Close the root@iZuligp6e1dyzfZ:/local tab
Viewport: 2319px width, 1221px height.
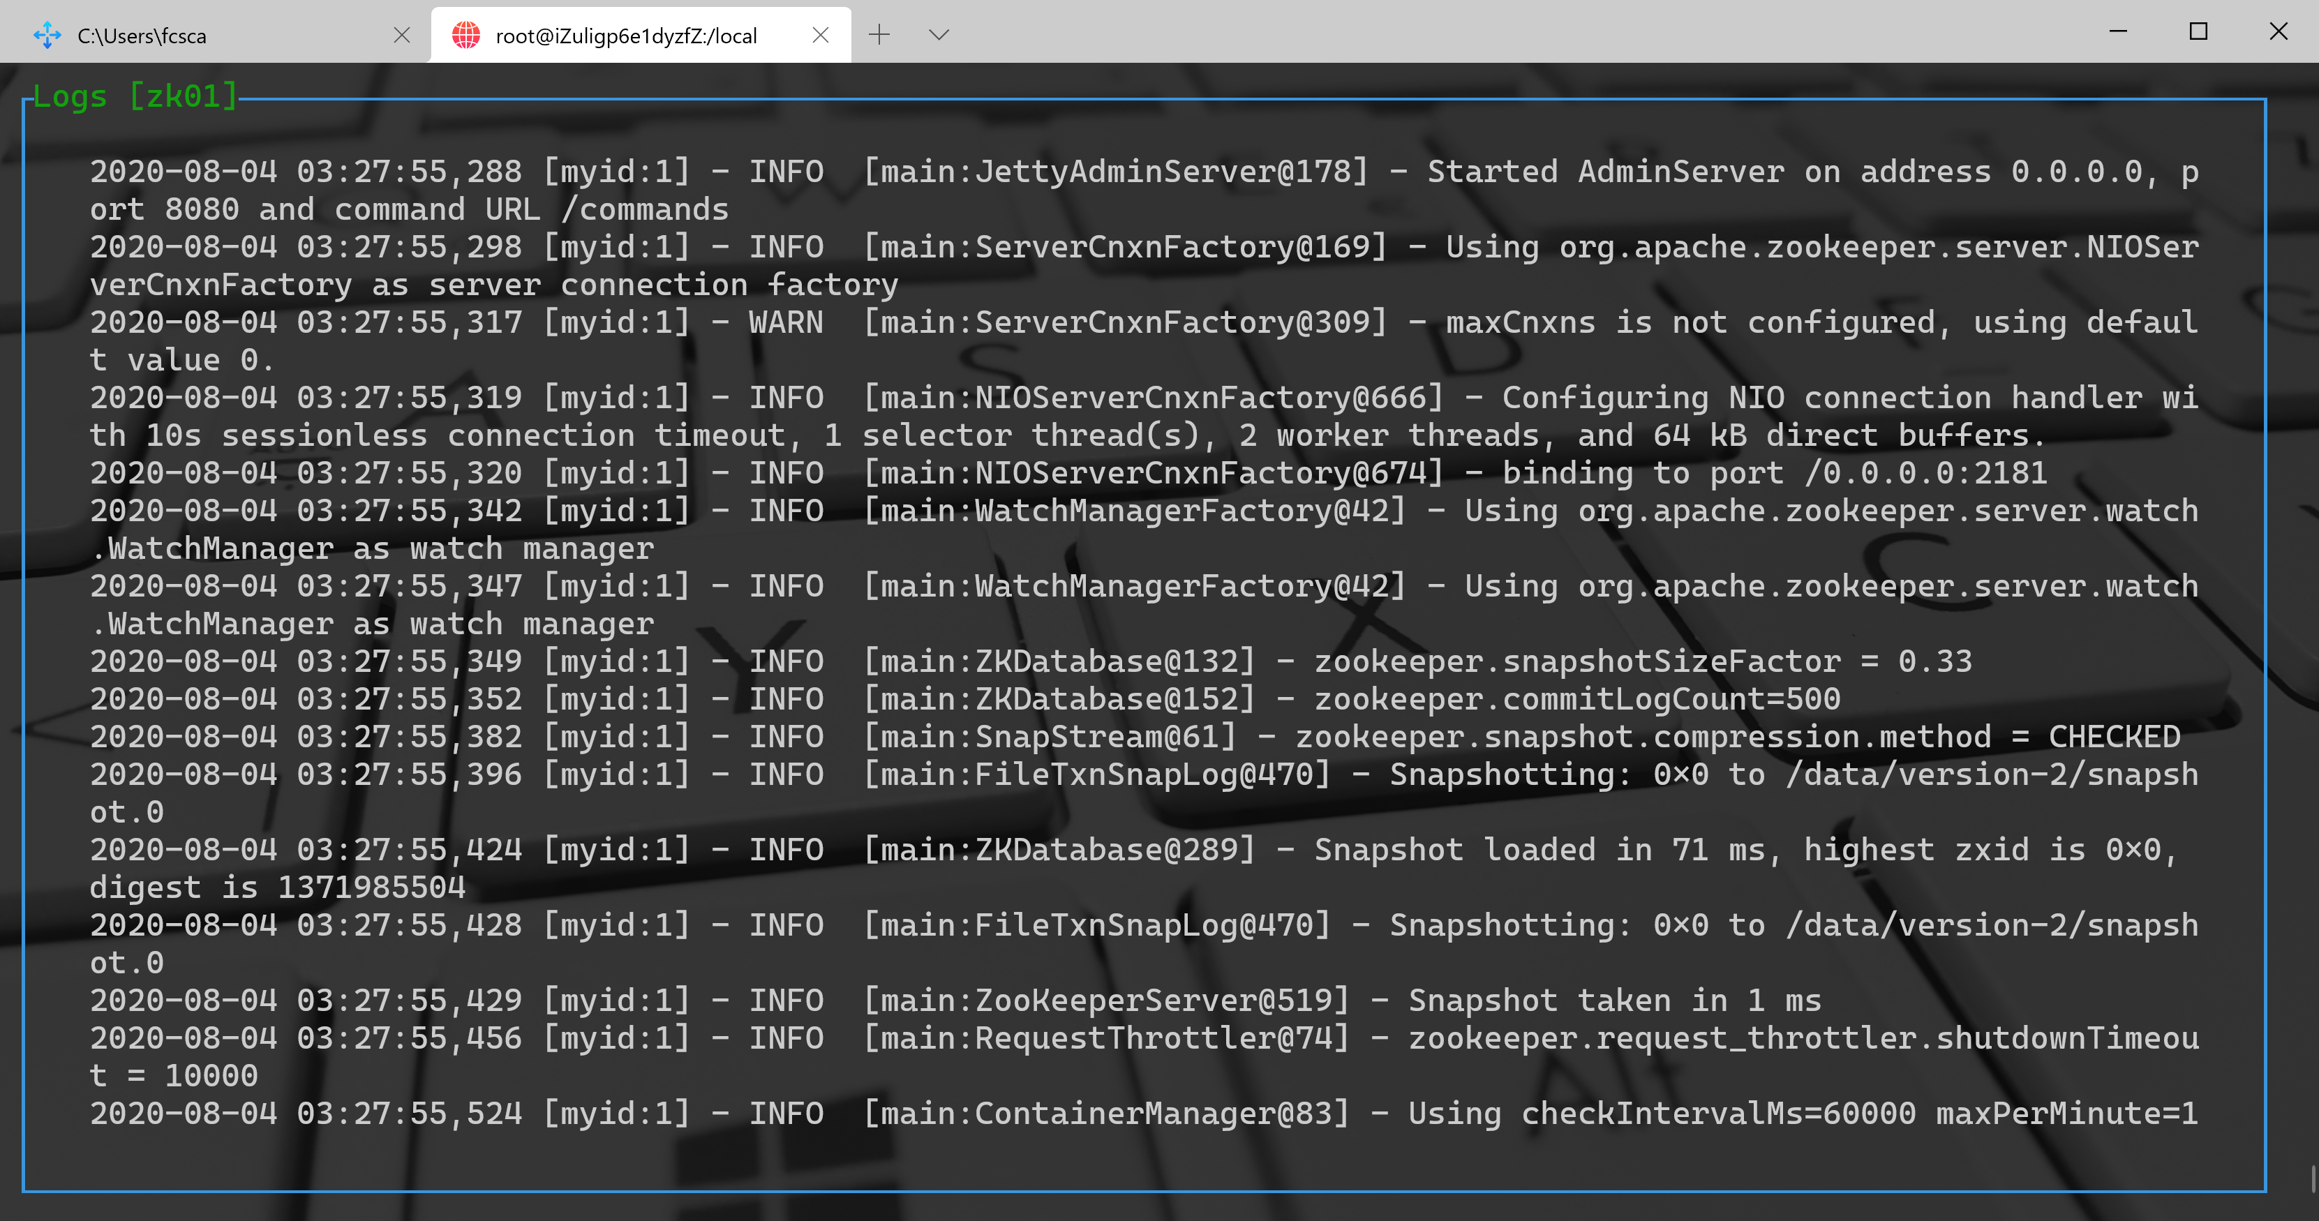(x=820, y=36)
